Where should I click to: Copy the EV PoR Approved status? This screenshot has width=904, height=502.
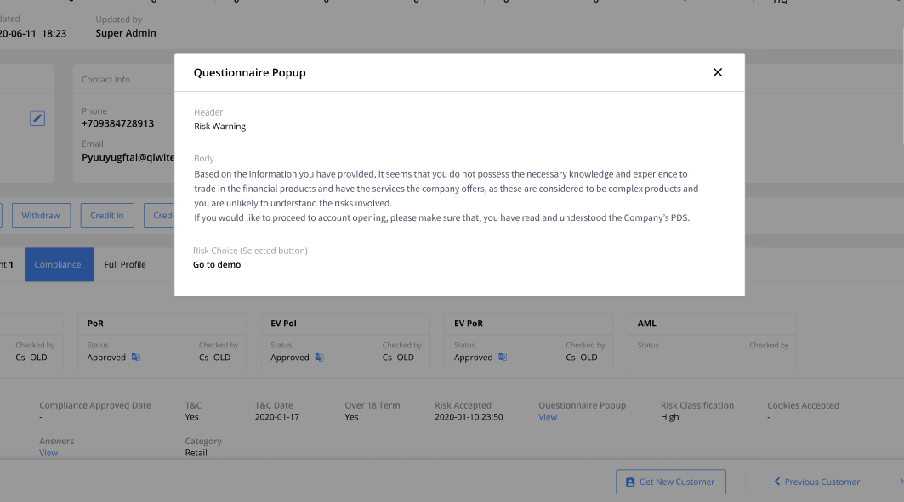pyautogui.click(x=503, y=358)
